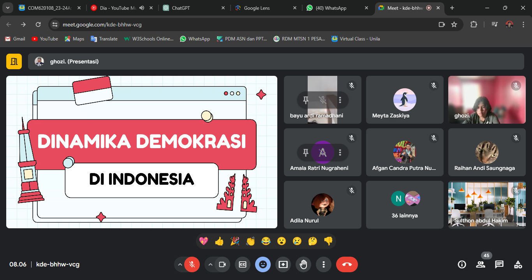
Task: Click the raise hand icon
Action: pos(303,264)
